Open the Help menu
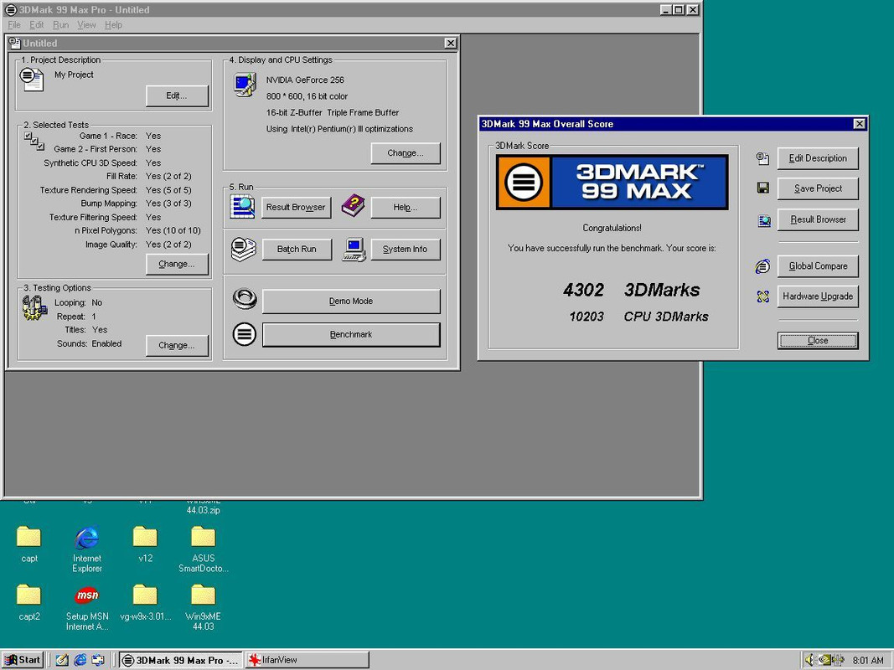 (113, 25)
